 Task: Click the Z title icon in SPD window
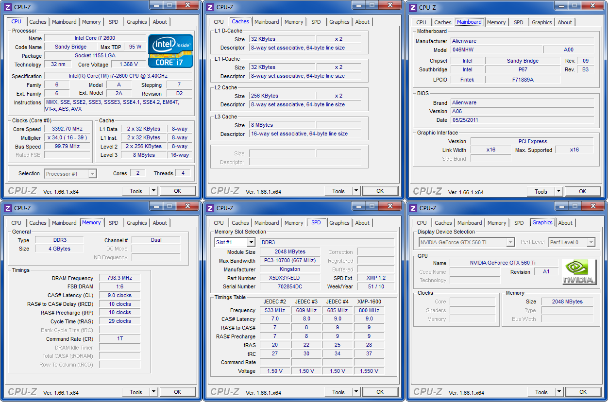(210, 208)
